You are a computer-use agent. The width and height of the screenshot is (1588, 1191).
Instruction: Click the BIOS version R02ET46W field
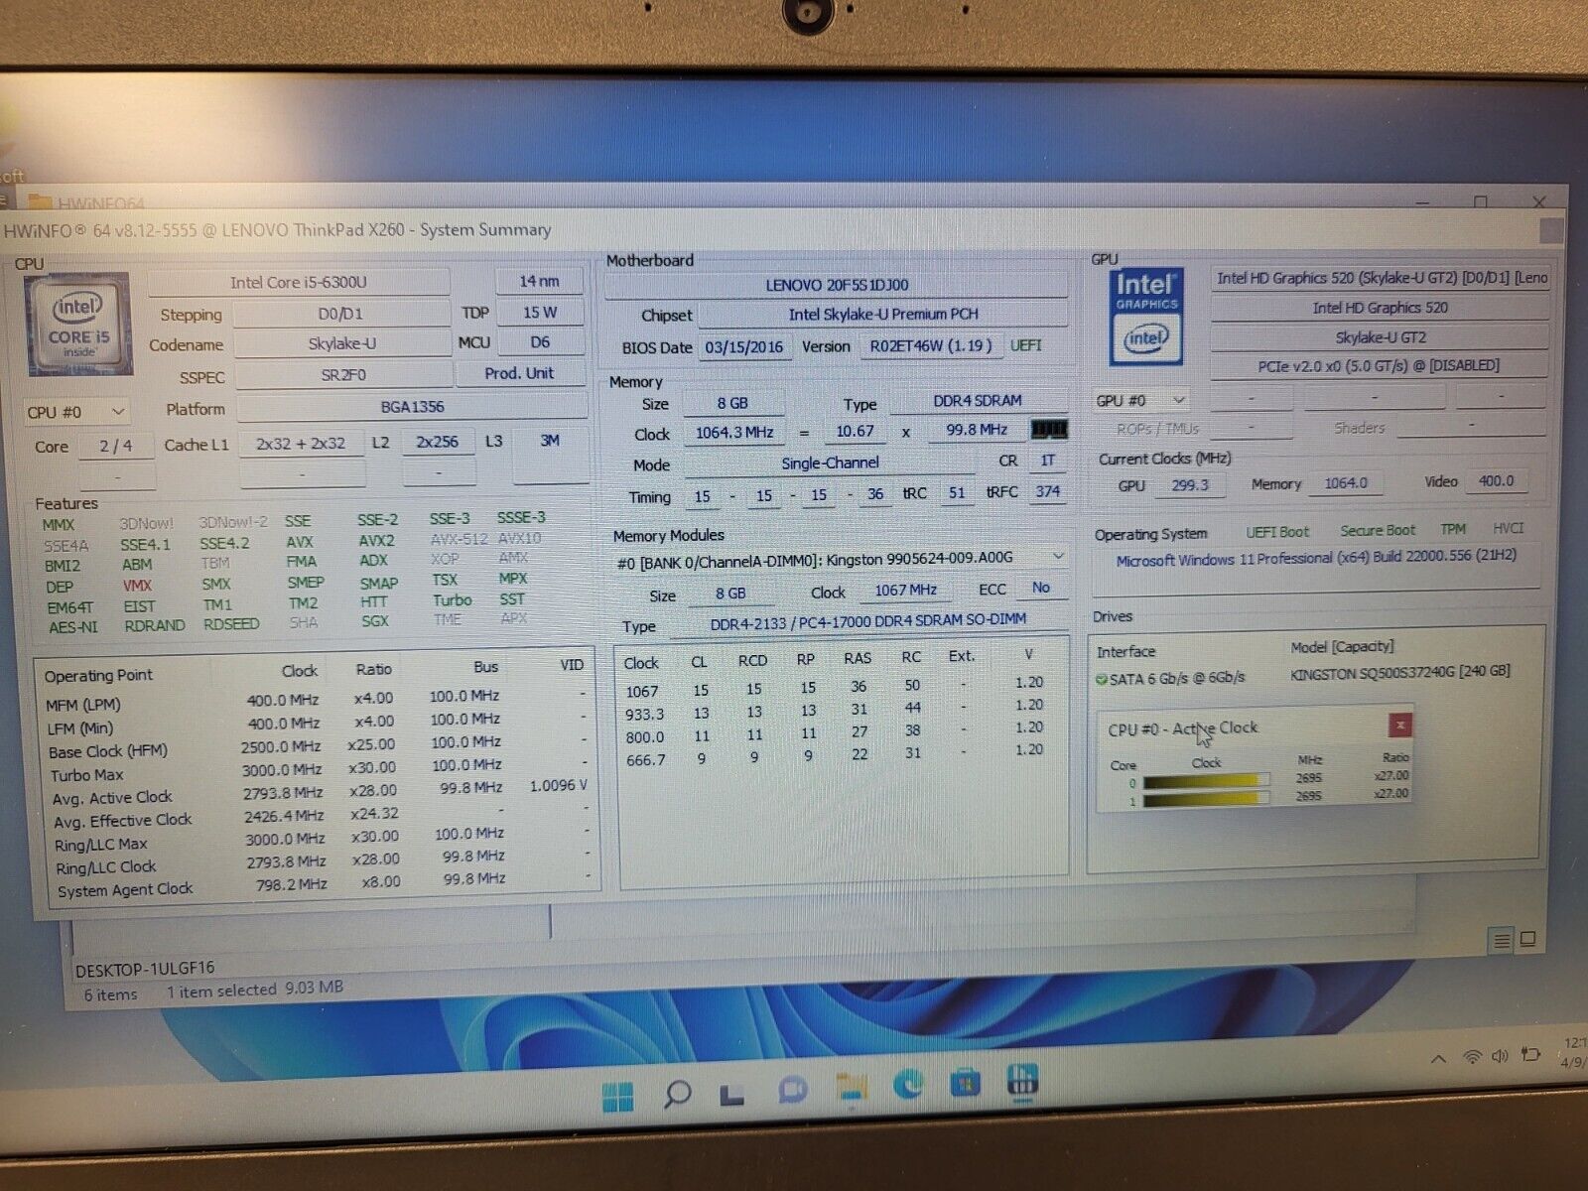[931, 346]
